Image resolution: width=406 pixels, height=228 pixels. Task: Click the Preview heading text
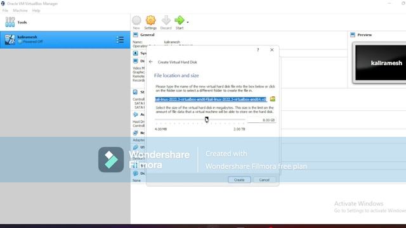[x=365, y=35]
